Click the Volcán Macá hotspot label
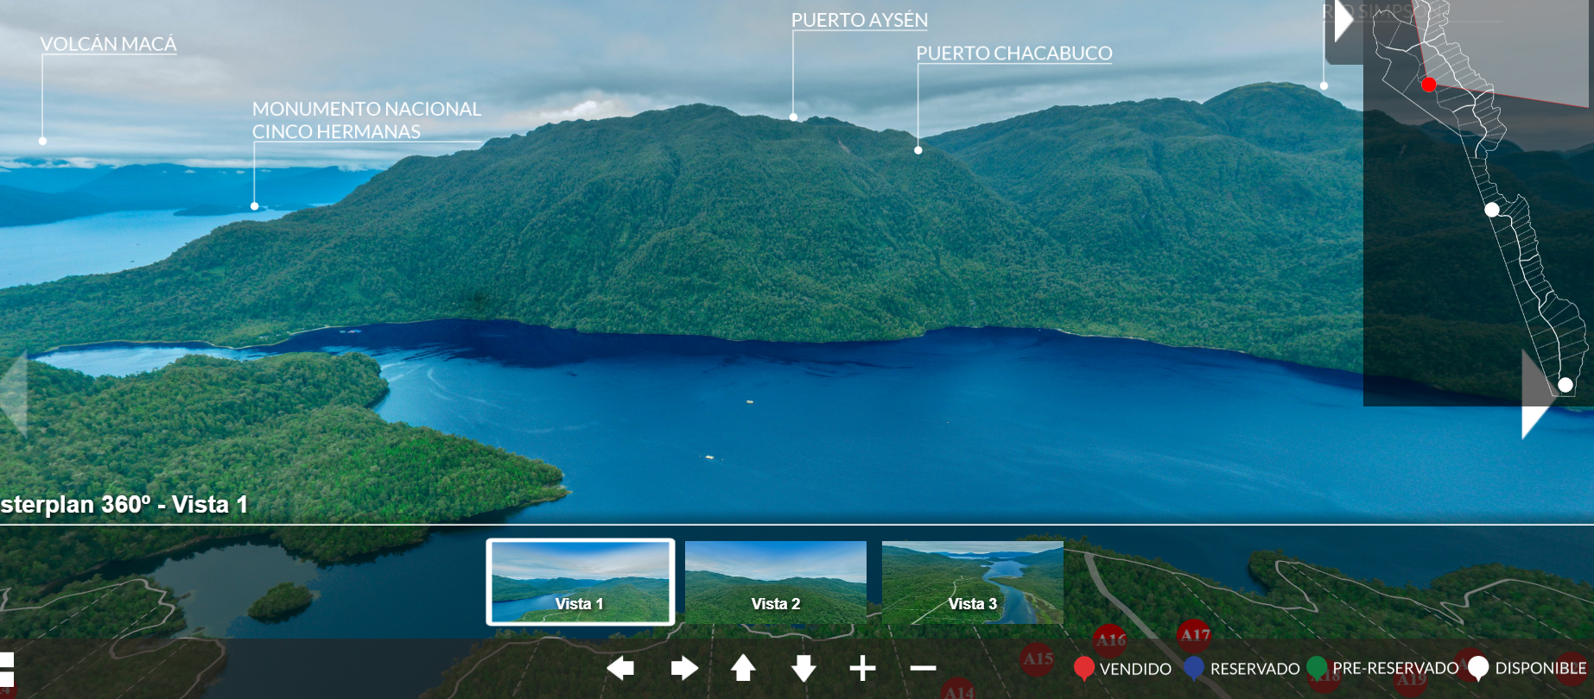Image resolution: width=1594 pixels, height=699 pixels. [108, 44]
